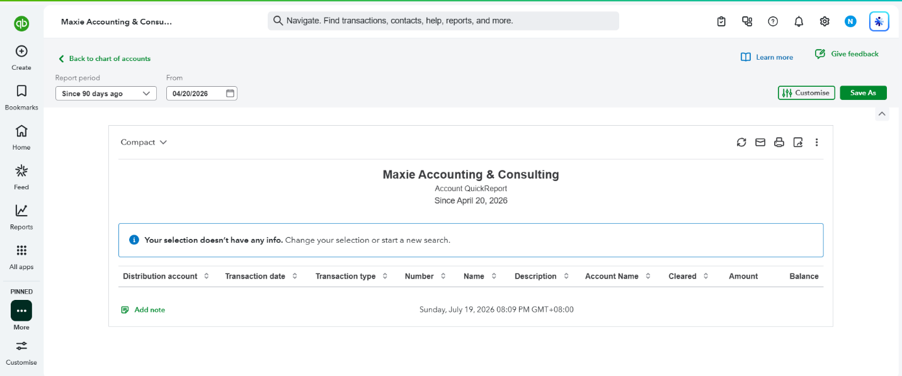Open the Feed section

[x=21, y=177]
